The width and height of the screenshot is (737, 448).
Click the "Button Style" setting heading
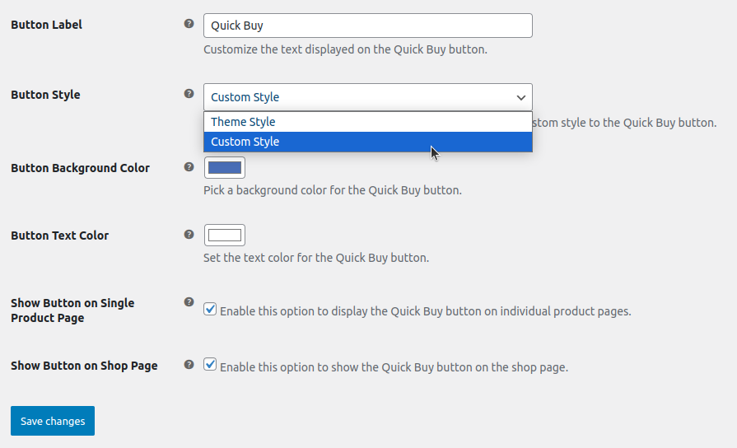(x=45, y=95)
